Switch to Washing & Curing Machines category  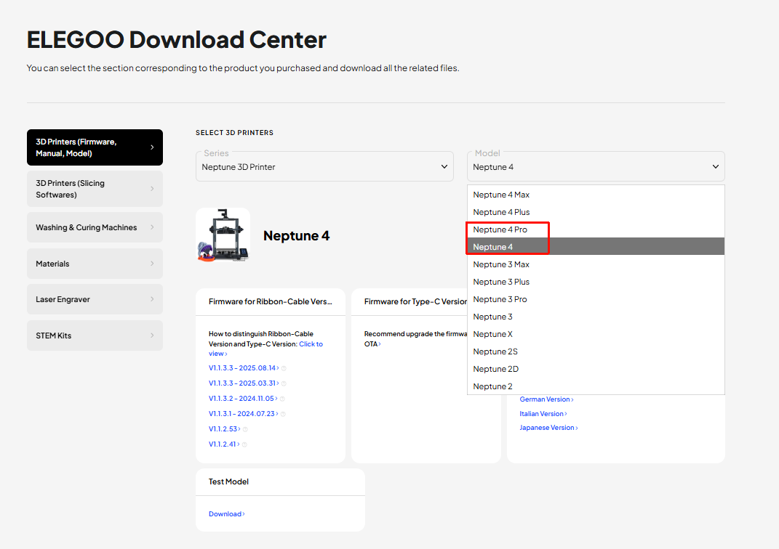coord(95,227)
